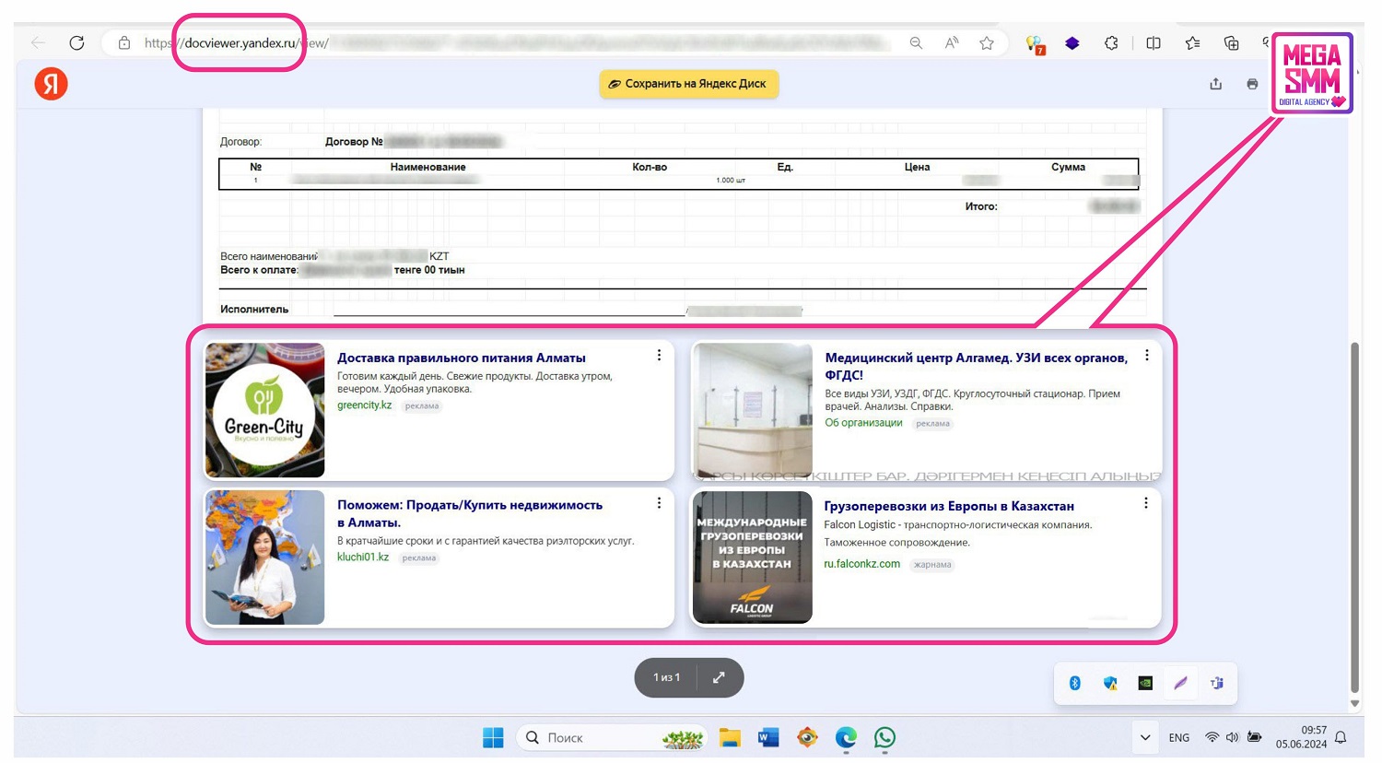Add page to favorites with star icon

tap(987, 42)
